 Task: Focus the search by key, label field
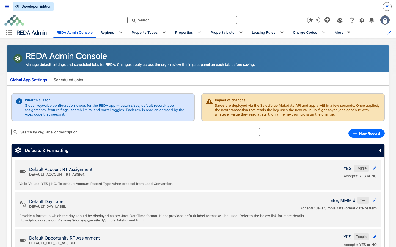[x=136, y=132]
